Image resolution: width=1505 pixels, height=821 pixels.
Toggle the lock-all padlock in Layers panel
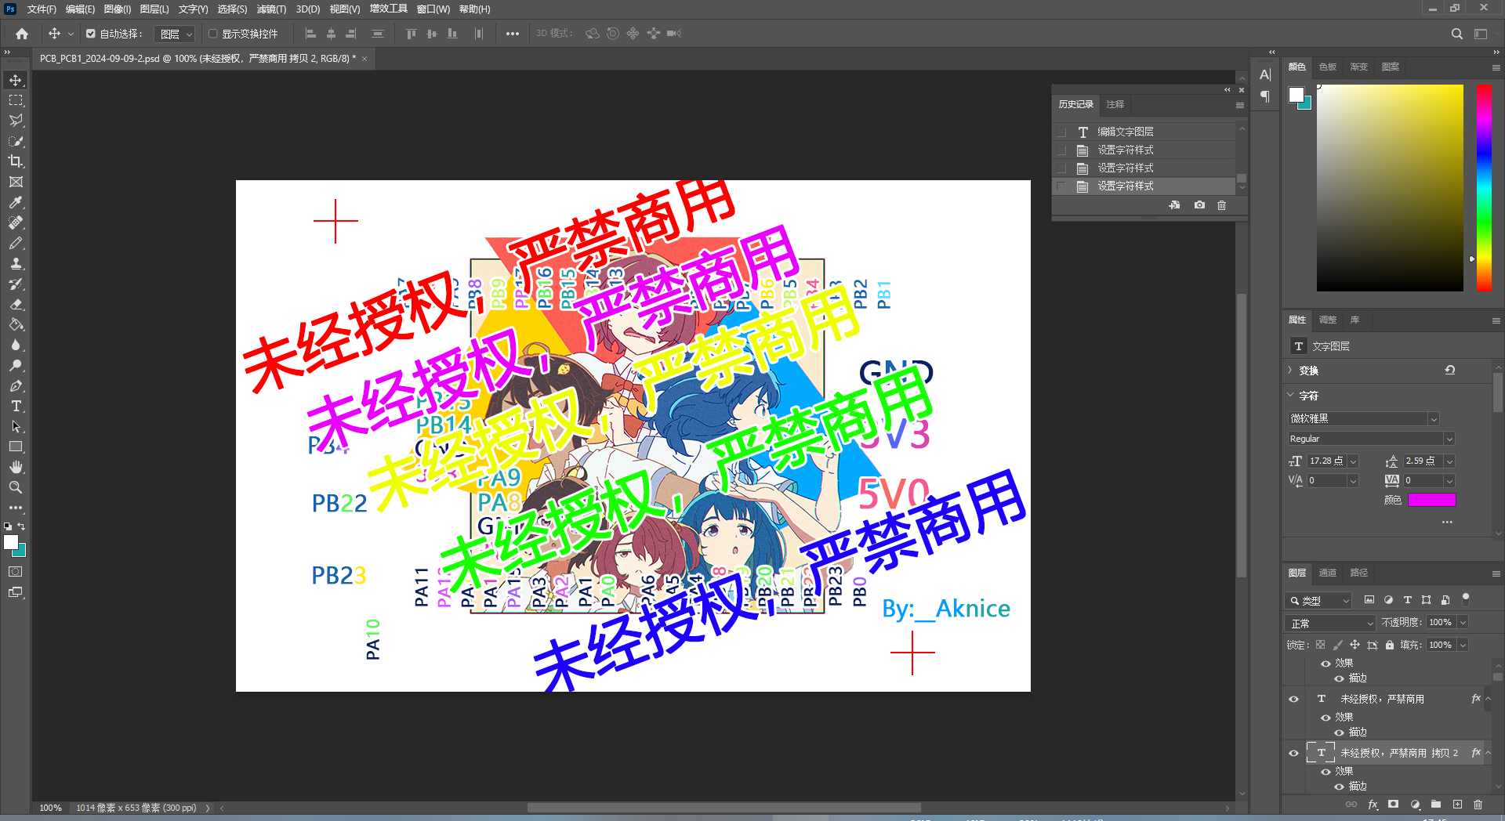point(1390,645)
